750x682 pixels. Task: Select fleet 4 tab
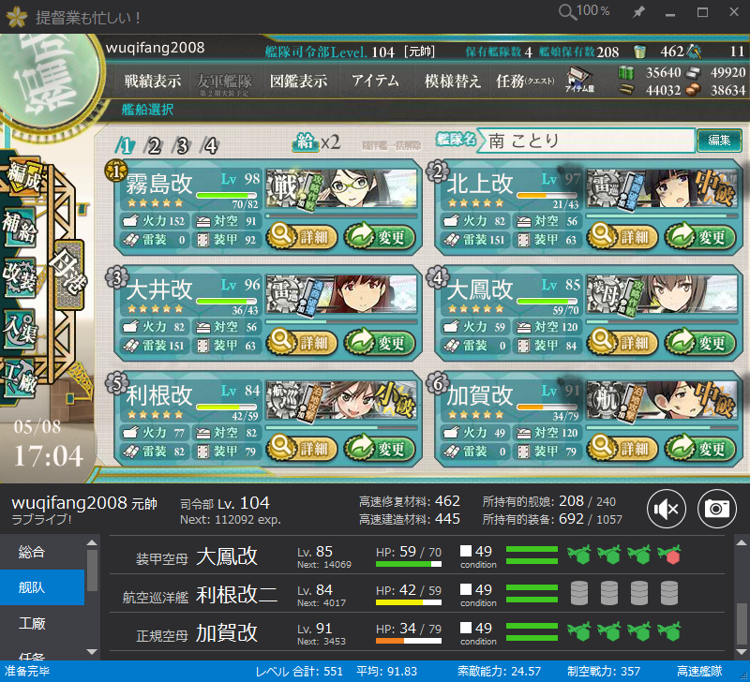210,146
